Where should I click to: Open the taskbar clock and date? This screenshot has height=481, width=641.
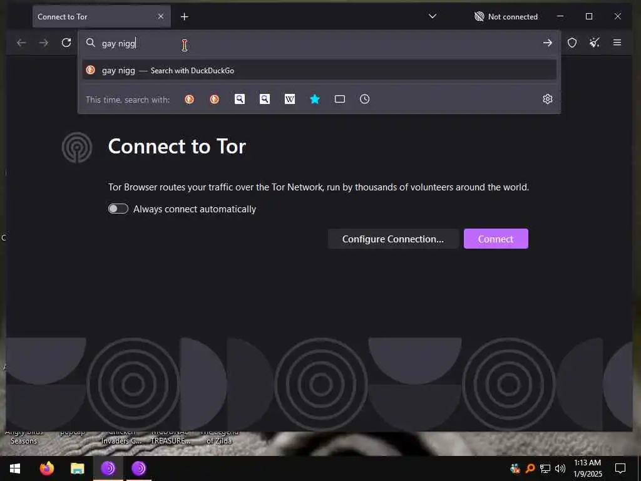pyautogui.click(x=587, y=468)
